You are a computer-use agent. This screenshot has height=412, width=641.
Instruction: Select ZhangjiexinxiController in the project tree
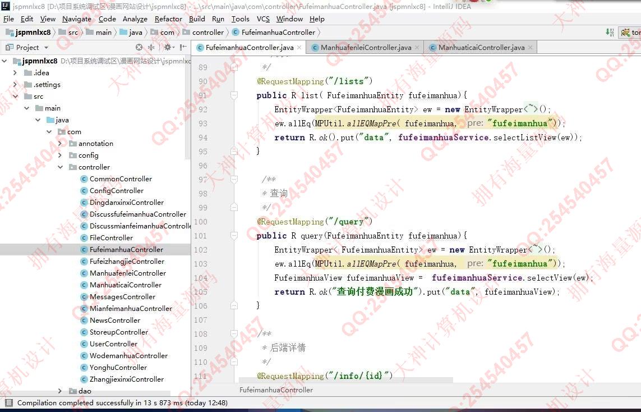tap(127, 379)
